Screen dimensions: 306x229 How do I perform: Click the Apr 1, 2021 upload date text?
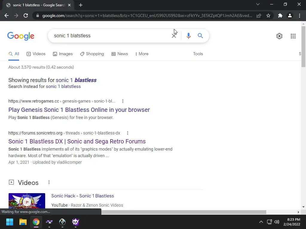(19, 162)
